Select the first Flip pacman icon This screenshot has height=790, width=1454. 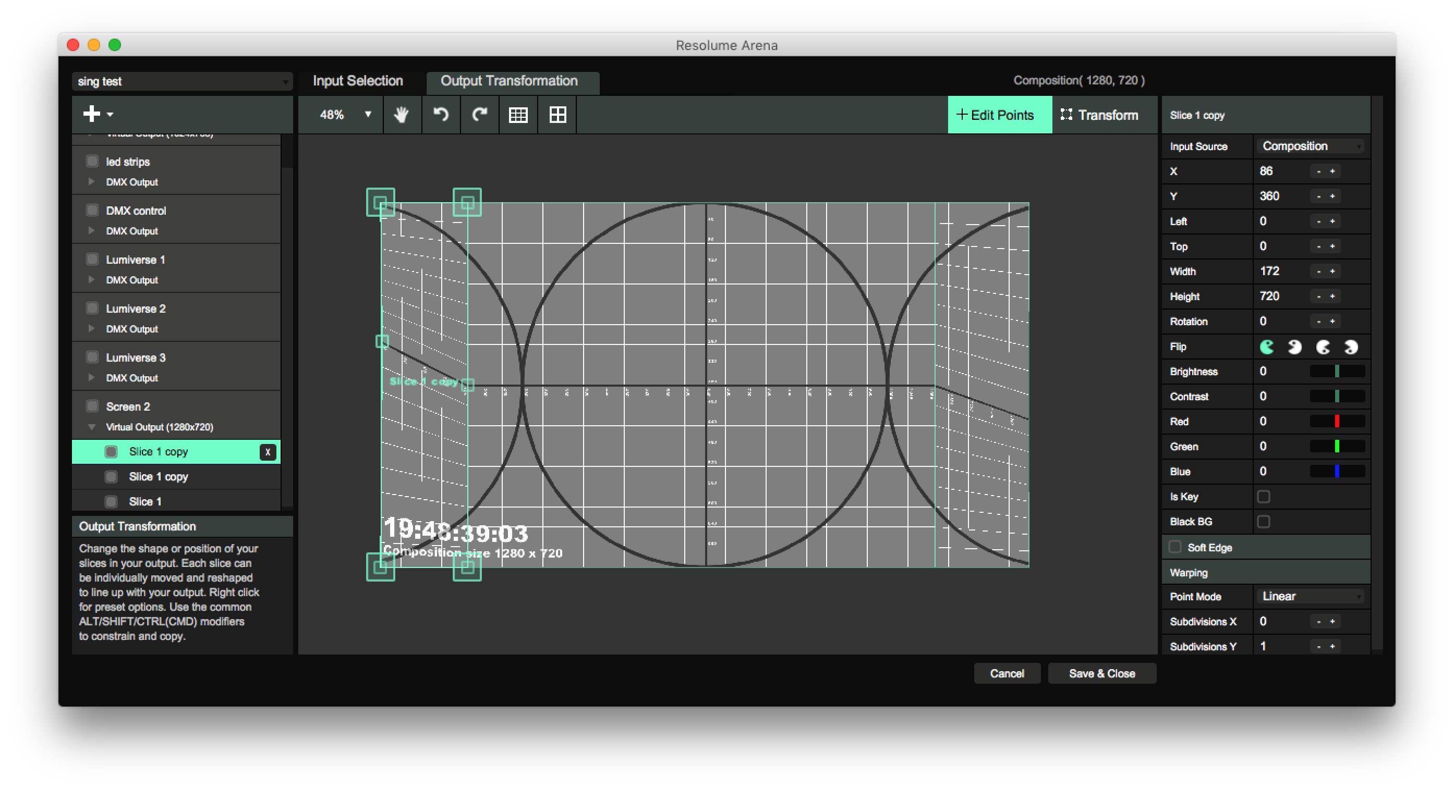1267,347
